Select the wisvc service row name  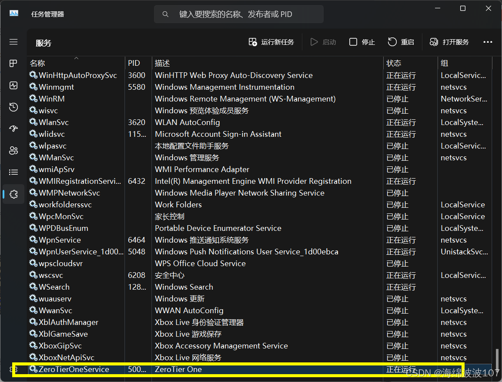[x=48, y=111]
